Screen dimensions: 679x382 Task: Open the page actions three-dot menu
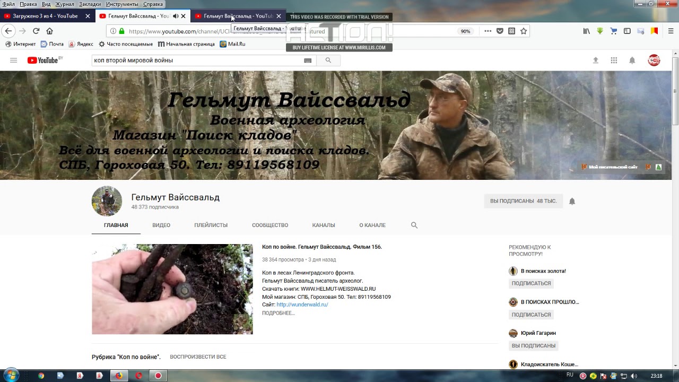[x=488, y=31]
